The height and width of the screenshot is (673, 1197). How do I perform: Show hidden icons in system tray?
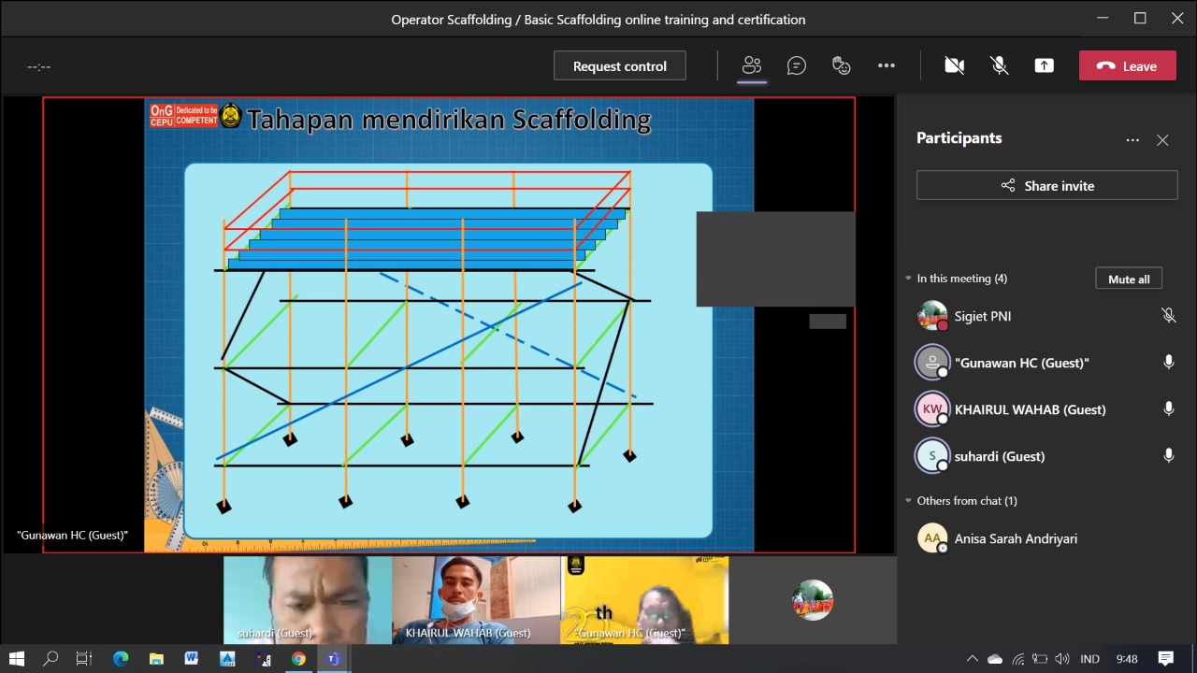coord(972,659)
